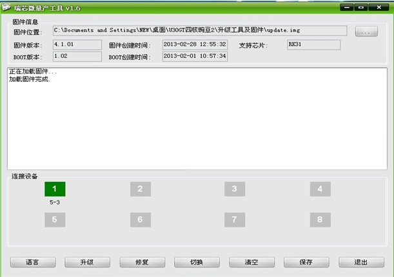The width and height of the screenshot is (394, 277).
Task: Click the 切换 switch button
Action: (197, 262)
